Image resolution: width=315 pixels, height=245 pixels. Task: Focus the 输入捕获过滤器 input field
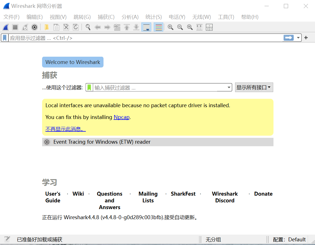pyautogui.click(x=160, y=88)
